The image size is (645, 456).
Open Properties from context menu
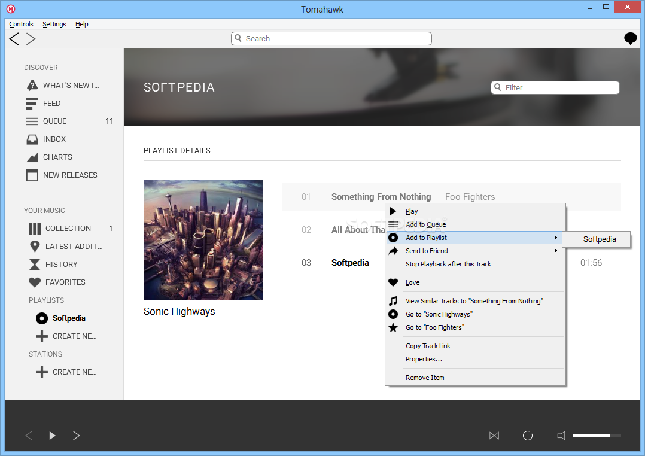tap(475, 359)
